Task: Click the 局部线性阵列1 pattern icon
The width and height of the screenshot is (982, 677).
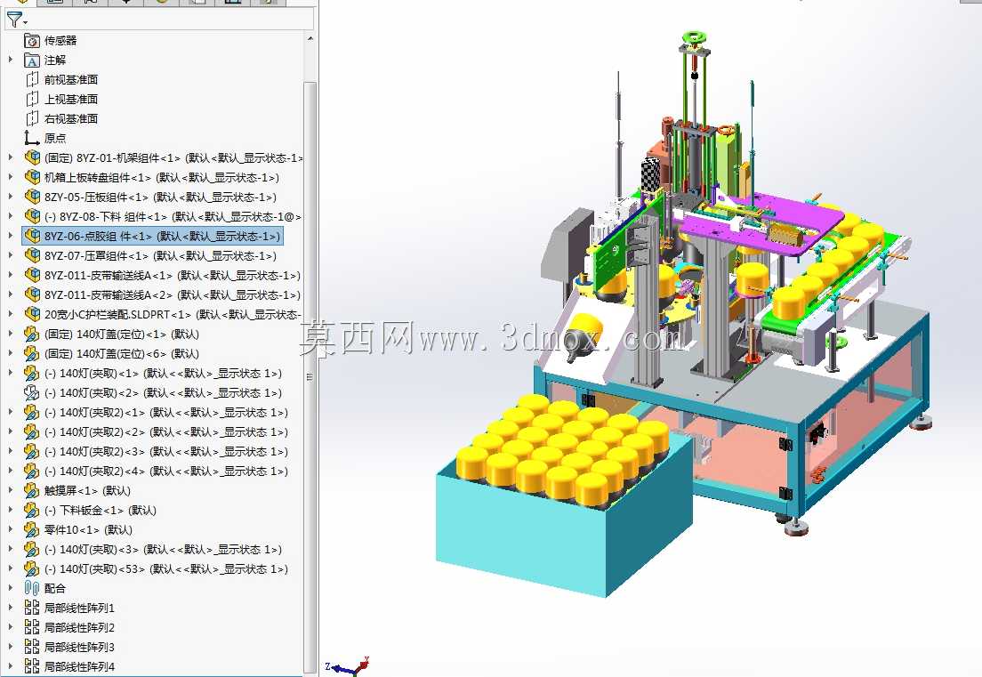Action: click(x=32, y=608)
